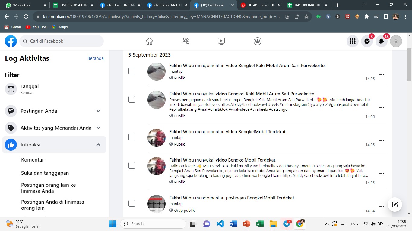Open options for comment on BengkelMobil Terdekat video
This screenshot has height=231, width=412.
[382, 140]
